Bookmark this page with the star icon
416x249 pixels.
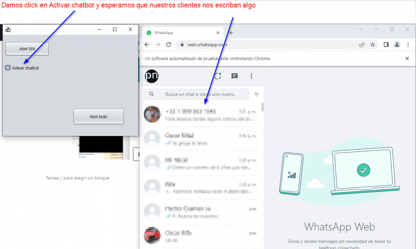(x=373, y=45)
